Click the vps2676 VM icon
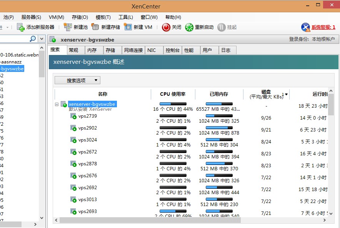The image size is (340, 228). coord(73,176)
